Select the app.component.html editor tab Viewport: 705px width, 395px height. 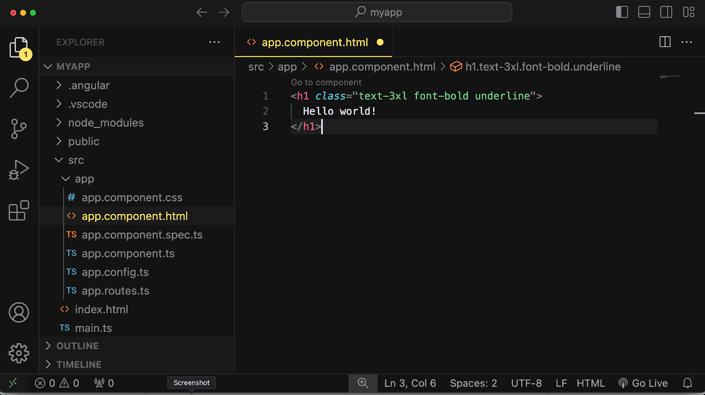click(314, 42)
